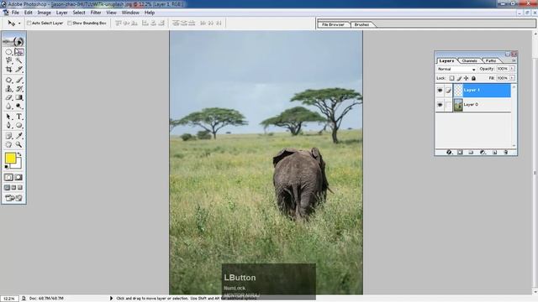This screenshot has width=538, height=302.
Task: Enable Auto Select Layer checkbox
Action: [29, 23]
